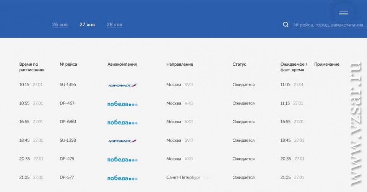The height and width of the screenshot is (192, 367).
Task: Click Pobeda logo for flight DP-467
Action: [x=122, y=104]
